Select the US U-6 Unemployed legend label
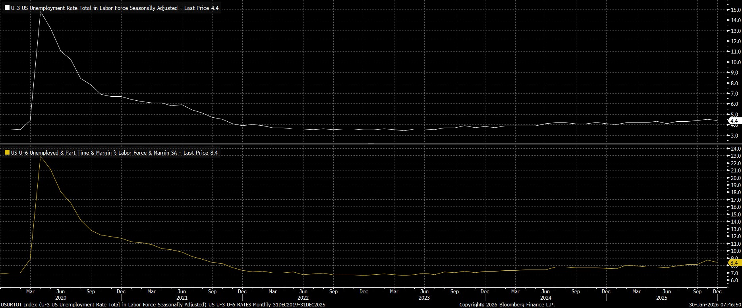 point(115,153)
